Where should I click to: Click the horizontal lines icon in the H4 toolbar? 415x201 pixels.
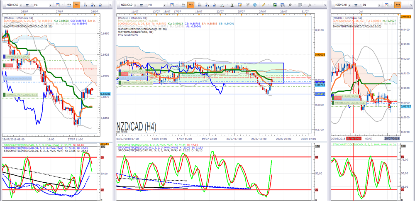coord(300,5)
